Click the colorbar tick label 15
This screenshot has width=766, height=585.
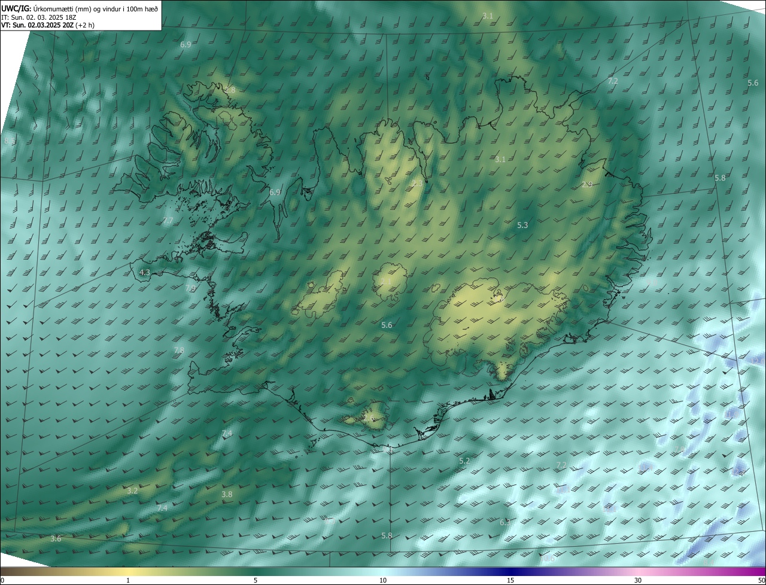510,580
